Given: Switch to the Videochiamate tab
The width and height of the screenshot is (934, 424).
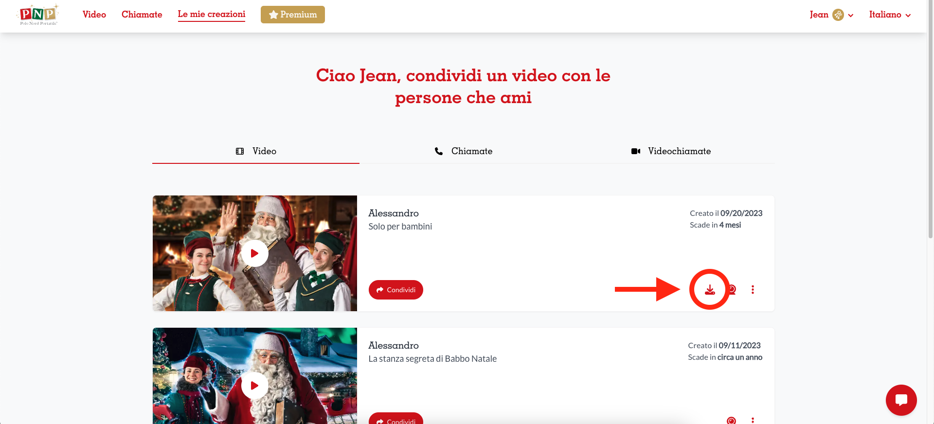Looking at the screenshot, I should [671, 151].
